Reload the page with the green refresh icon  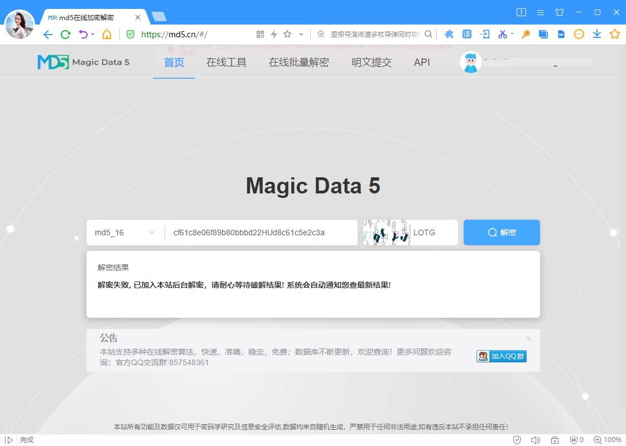65,35
